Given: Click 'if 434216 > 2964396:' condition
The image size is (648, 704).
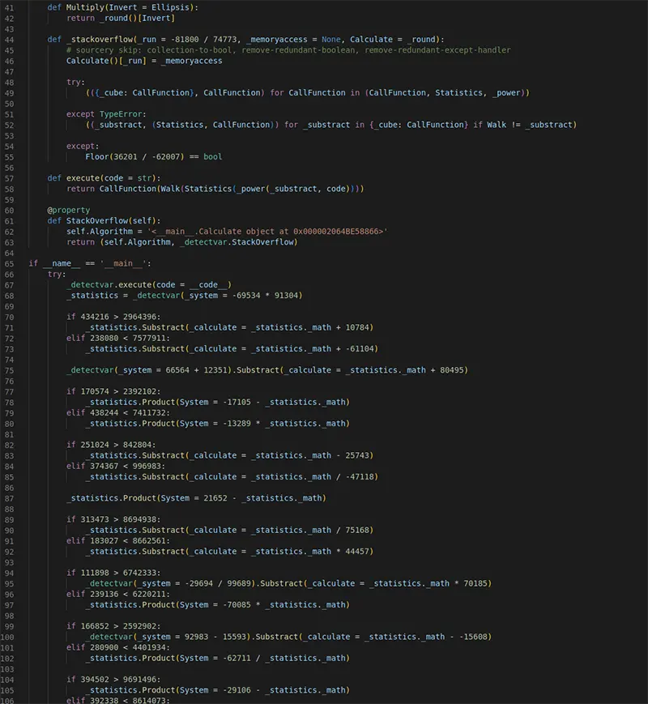Looking at the screenshot, I should click(x=113, y=317).
